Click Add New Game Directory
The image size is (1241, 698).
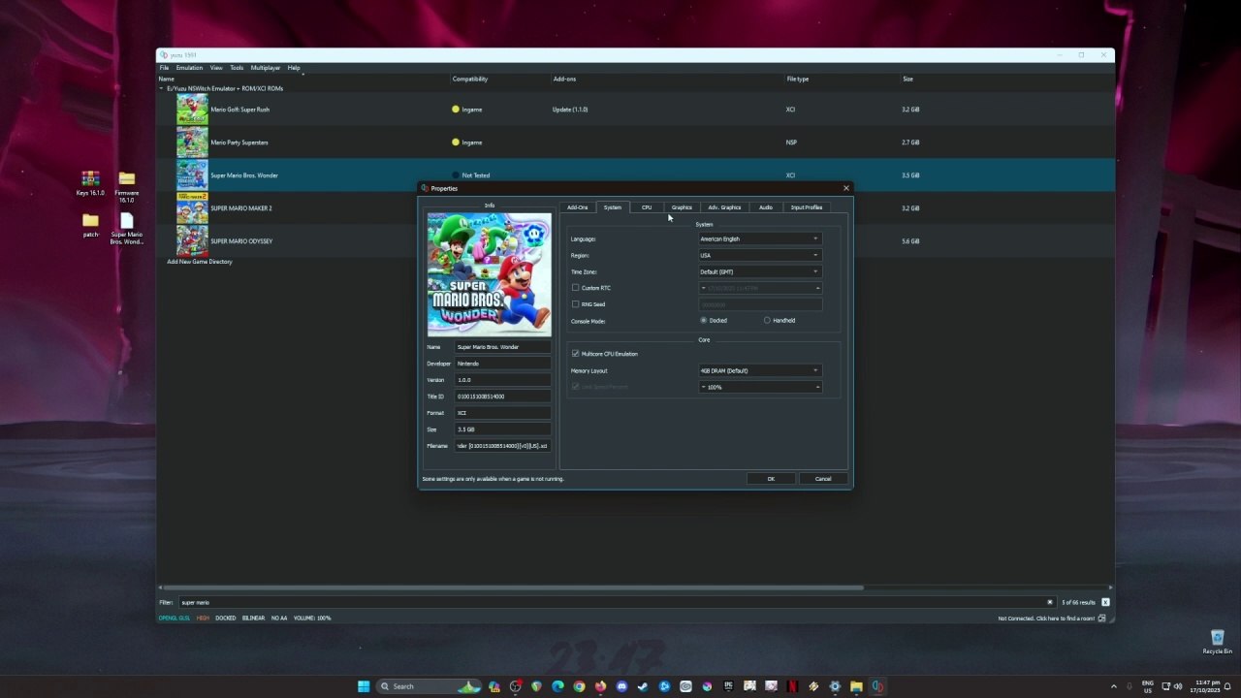pyautogui.click(x=200, y=262)
